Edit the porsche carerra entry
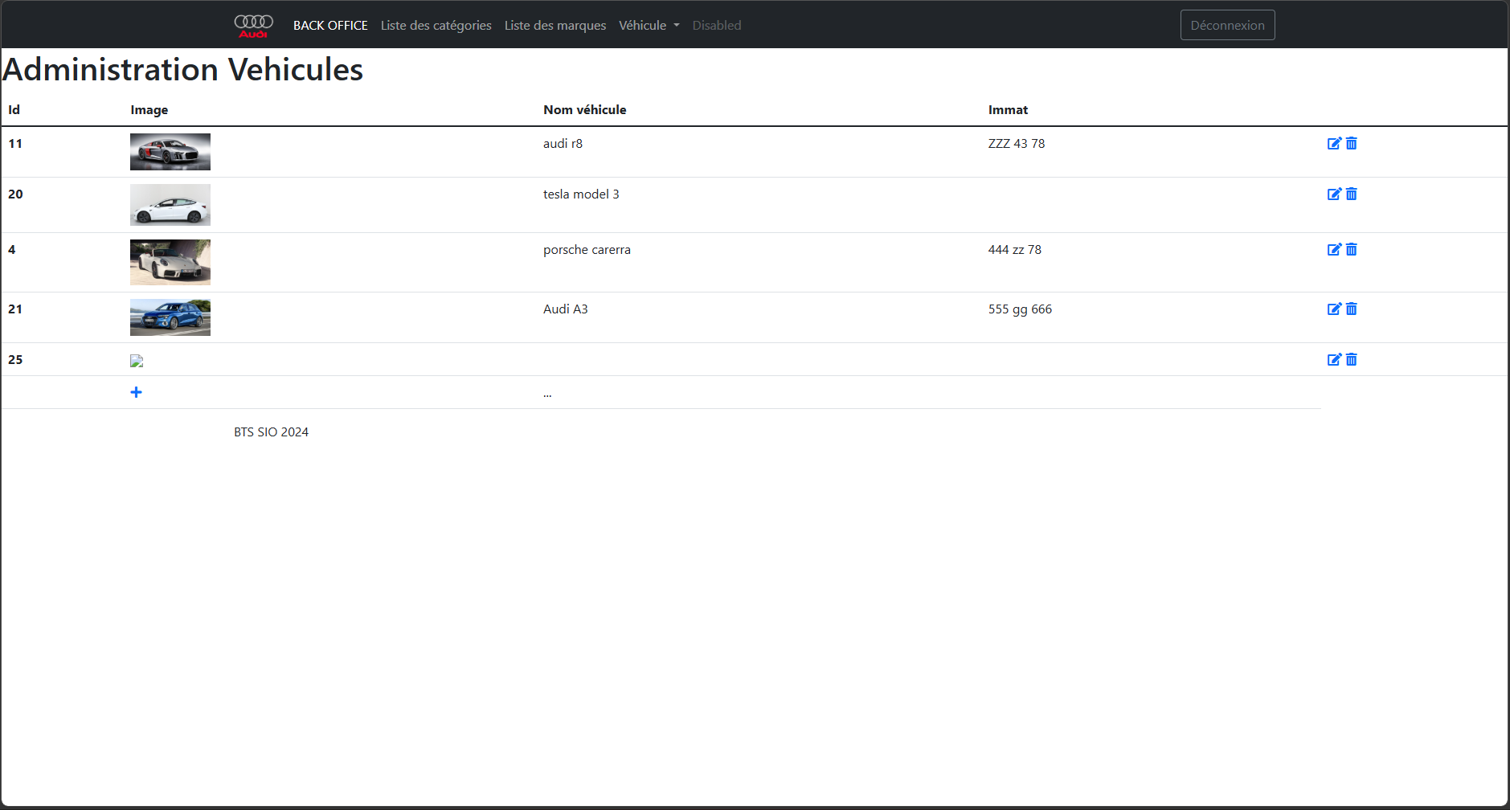1510x810 pixels. point(1334,249)
